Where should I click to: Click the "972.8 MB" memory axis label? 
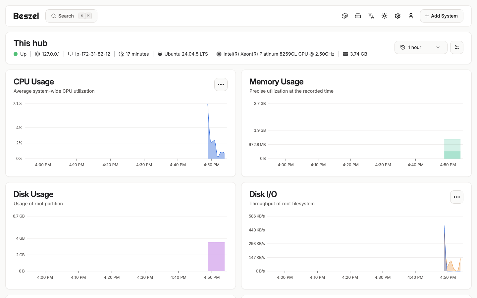tap(257, 145)
